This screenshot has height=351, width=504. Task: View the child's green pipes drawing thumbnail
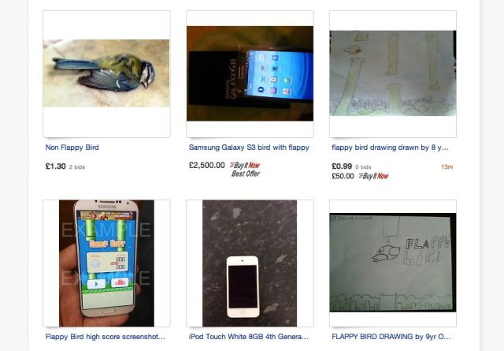[393, 73]
